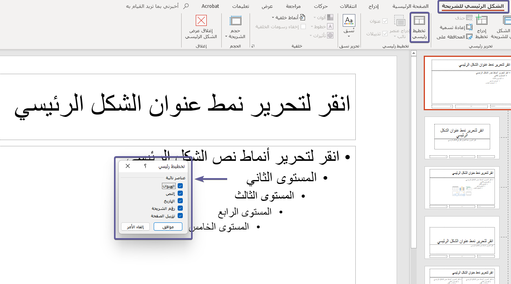Click the Preserve (المحافظة على) pin icon

coord(469,37)
